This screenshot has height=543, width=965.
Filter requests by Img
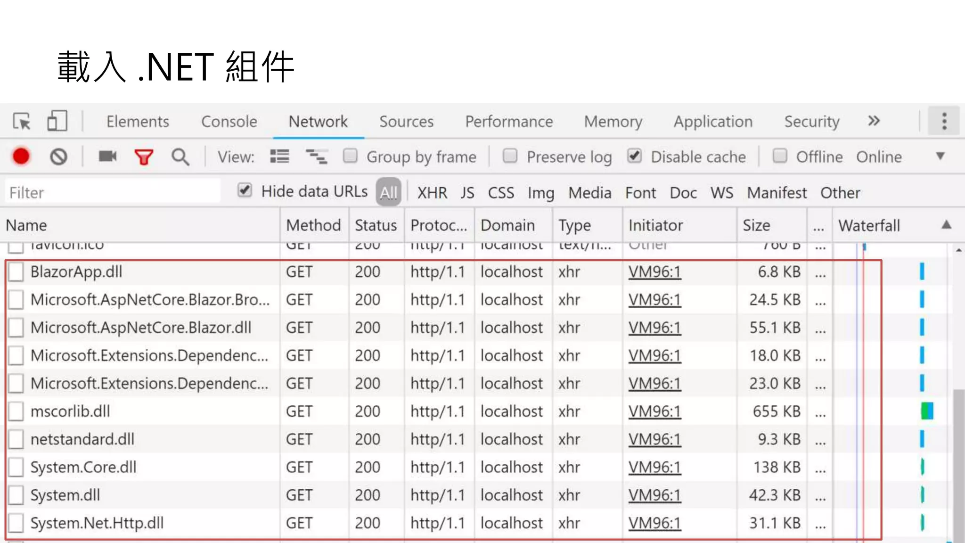click(541, 193)
